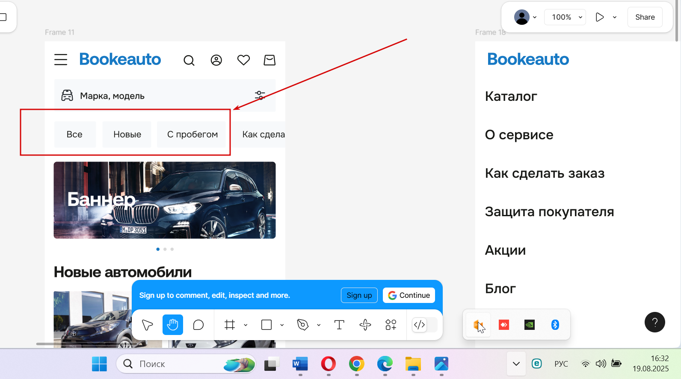This screenshot has height=379, width=681.
Task: Open Microsoft Word from the taskbar
Action: 300,364
